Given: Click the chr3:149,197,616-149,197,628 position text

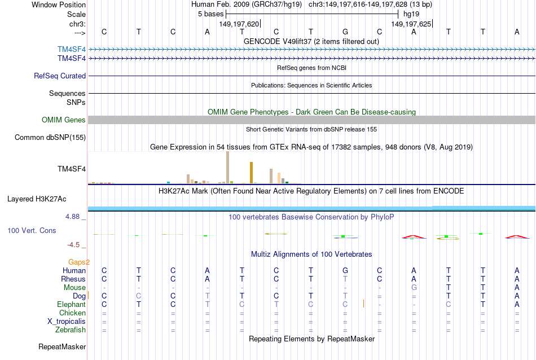Looking at the screenshot, I should [370, 5].
